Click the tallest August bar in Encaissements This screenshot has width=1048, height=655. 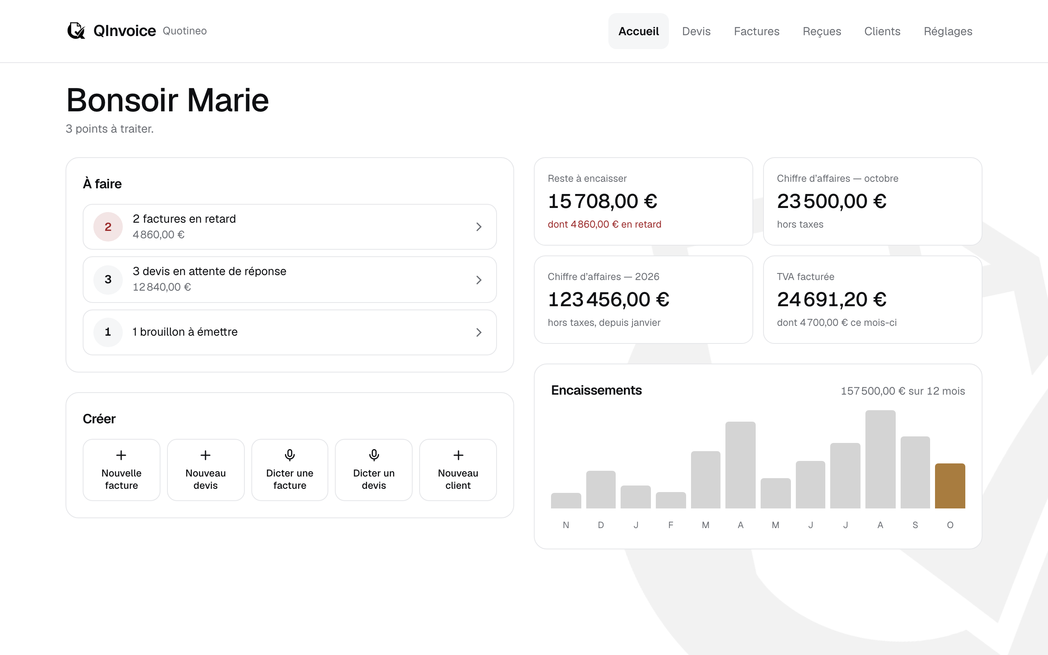coord(880,459)
